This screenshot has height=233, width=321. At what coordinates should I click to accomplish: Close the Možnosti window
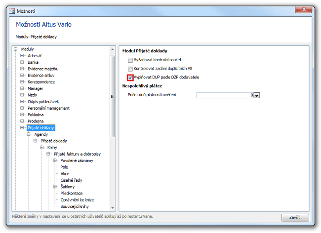coord(304,9)
